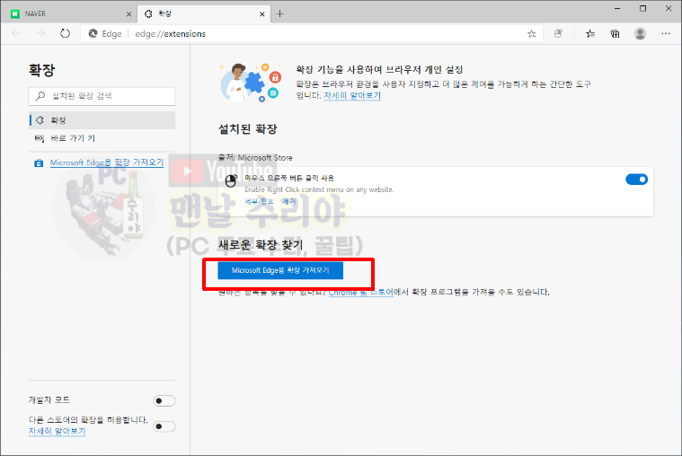682x456 pixels.
Task: Click the 설치된 확장 heading
Action: 247,129
